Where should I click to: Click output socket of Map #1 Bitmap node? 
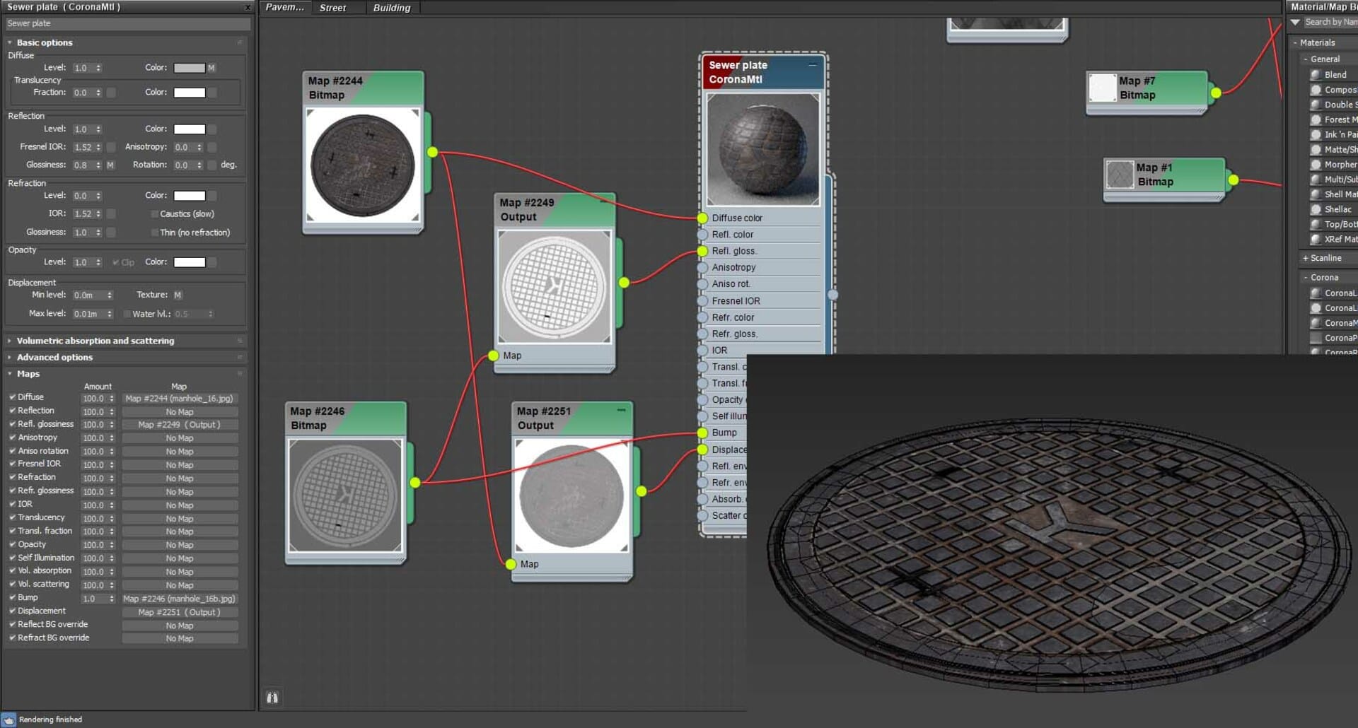pos(1234,180)
